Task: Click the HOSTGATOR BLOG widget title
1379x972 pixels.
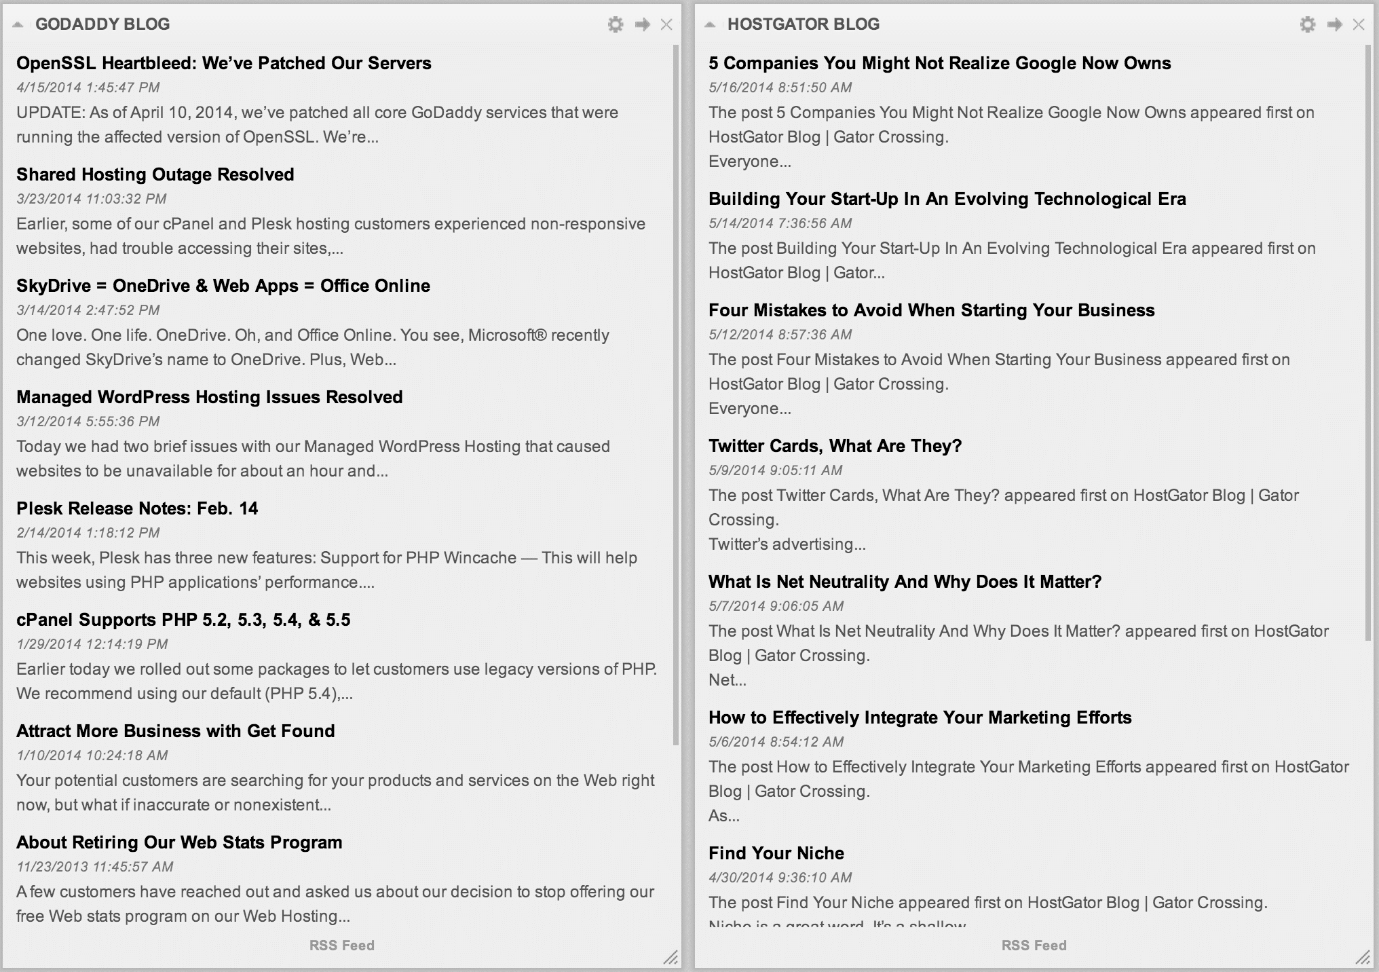Action: click(804, 24)
